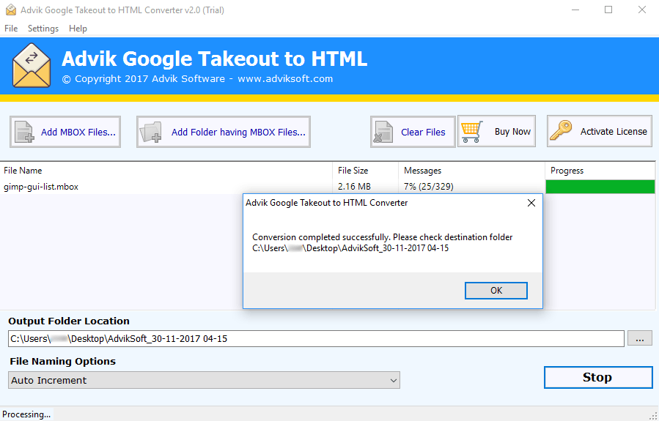Click the Output Folder Location path field
Viewport: 659px width, 421px height.
coord(316,339)
